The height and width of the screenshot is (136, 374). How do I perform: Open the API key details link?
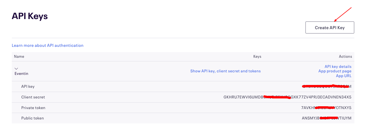click(x=338, y=66)
